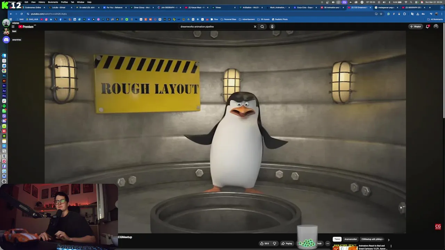The width and height of the screenshot is (445, 250).
Task: Click the YouTube Premium logo
Action: [26, 26]
